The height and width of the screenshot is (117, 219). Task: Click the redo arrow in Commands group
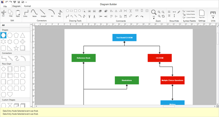[x=142, y=16]
